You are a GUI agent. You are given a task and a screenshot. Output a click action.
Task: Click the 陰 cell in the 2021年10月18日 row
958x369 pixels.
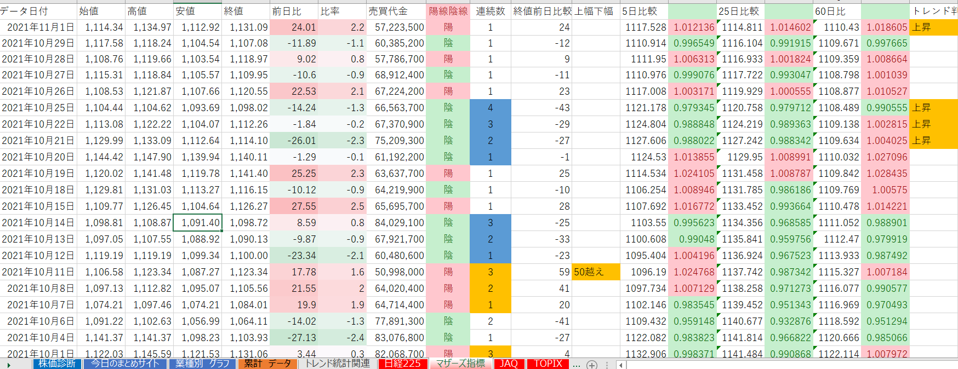[x=448, y=190]
